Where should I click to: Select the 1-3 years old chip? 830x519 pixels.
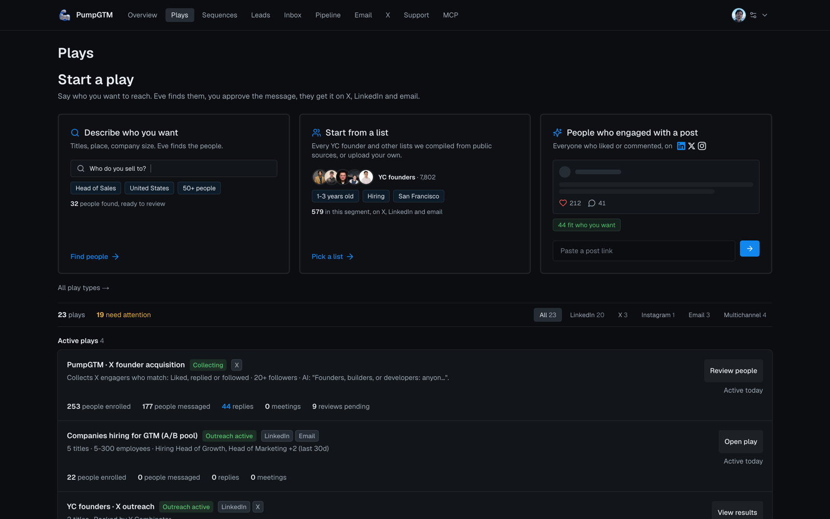pyautogui.click(x=335, y=196)
